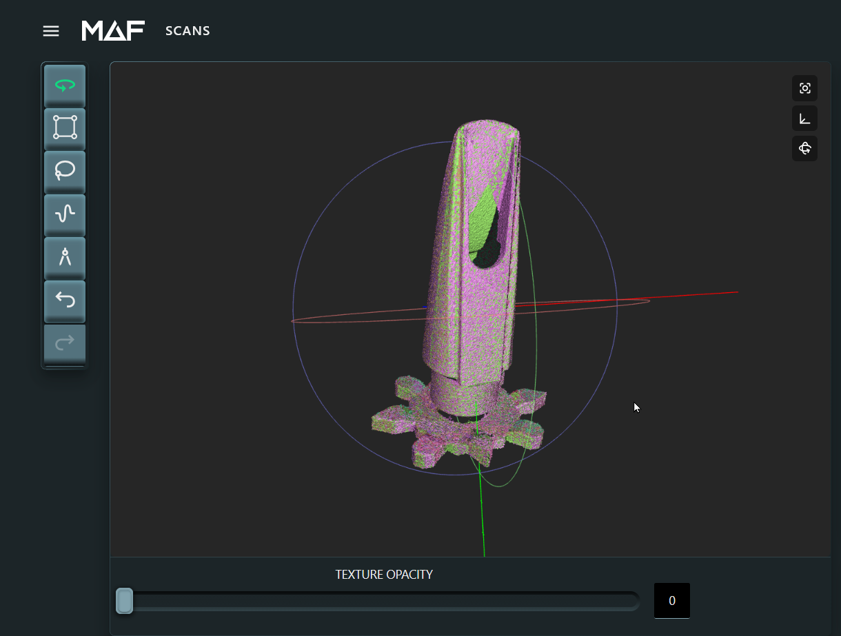
Task: Select the orbit rotation tool
Action: coord(64,85)
